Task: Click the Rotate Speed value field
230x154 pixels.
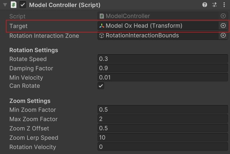Action: click(163, 59)
